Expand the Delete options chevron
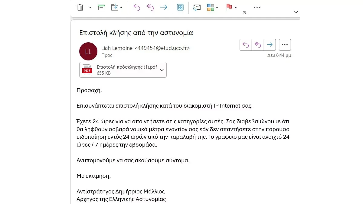 pos(90,7)
